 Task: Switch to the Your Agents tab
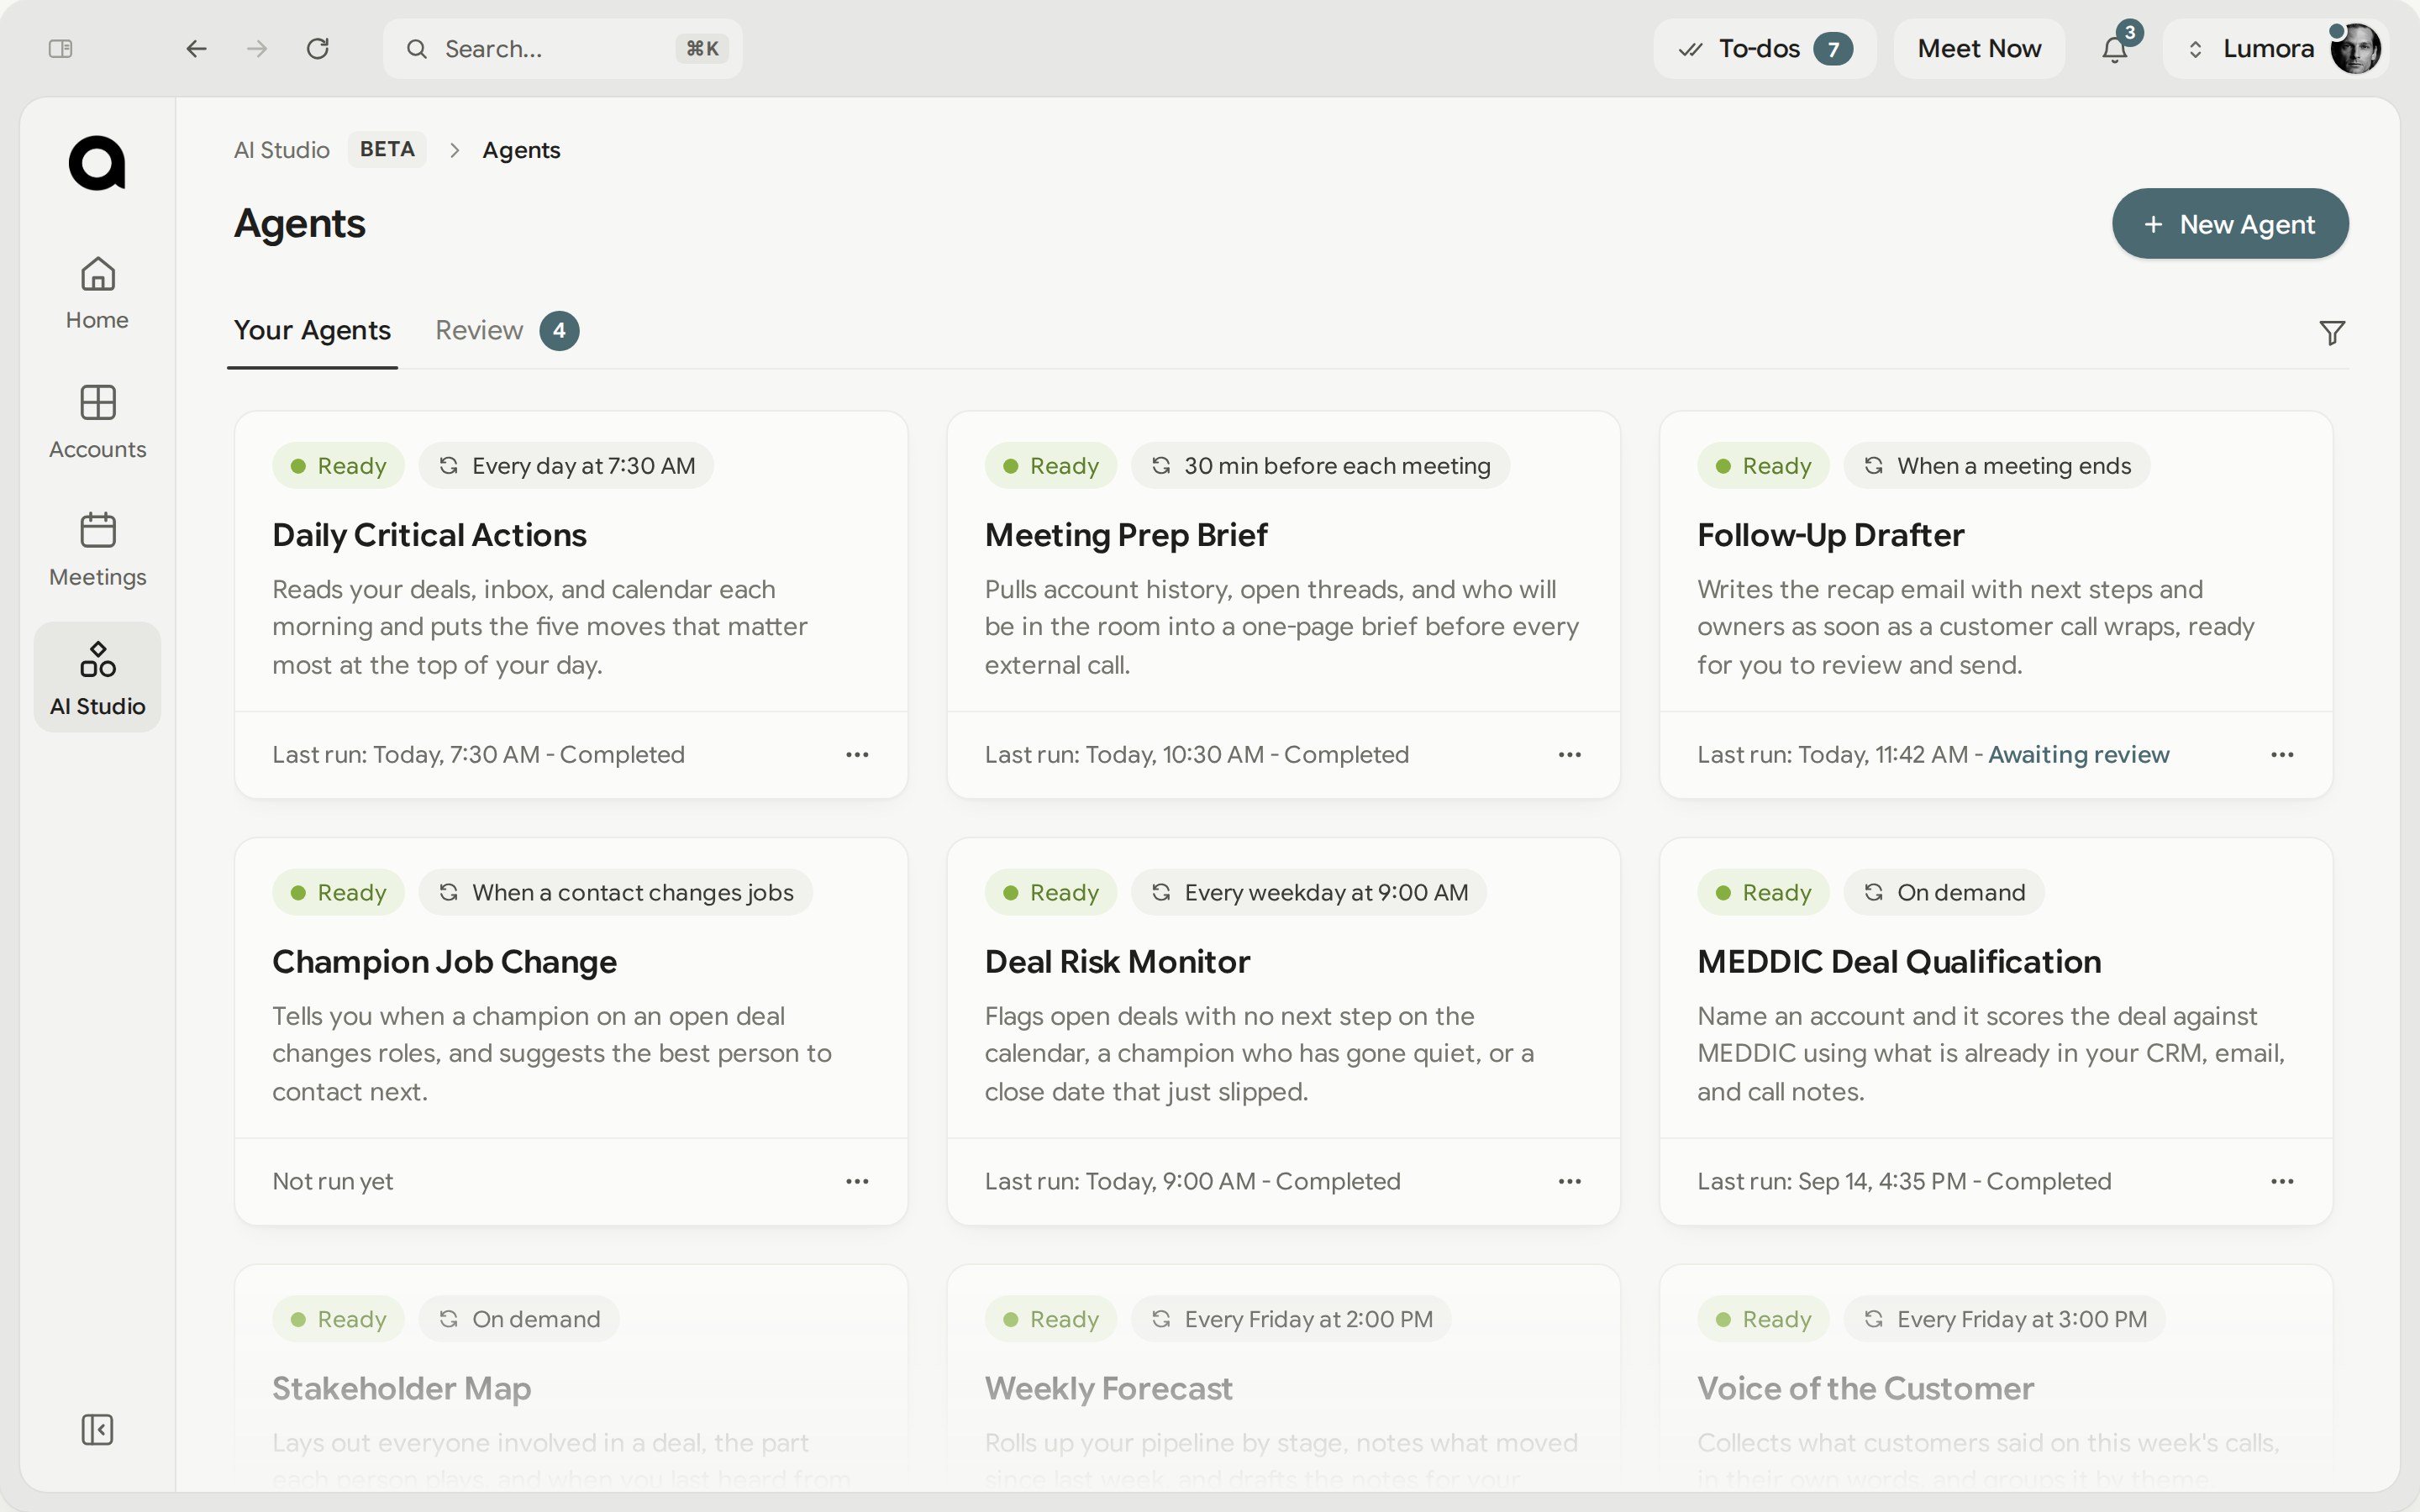pos(312,331)
